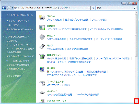The width and height of the screenshot is (139, 104).
Task: Click the Forward navigation arrow button
Action: click(x=9, y=8)
